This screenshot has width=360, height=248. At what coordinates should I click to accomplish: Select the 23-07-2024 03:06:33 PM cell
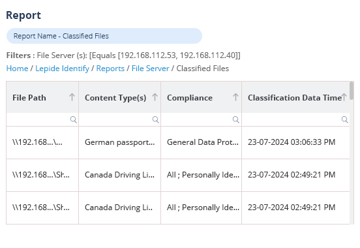point(295,142)
